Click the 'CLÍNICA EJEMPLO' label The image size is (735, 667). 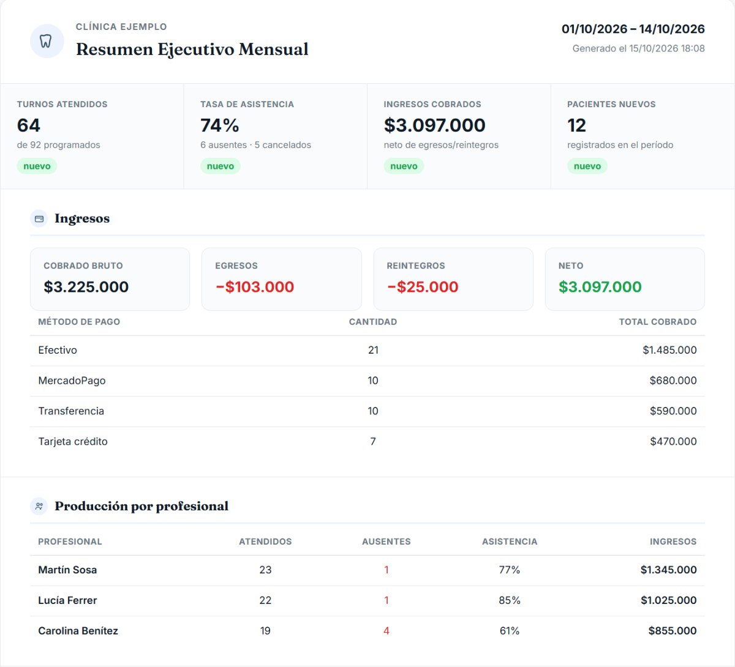[121, 27]
